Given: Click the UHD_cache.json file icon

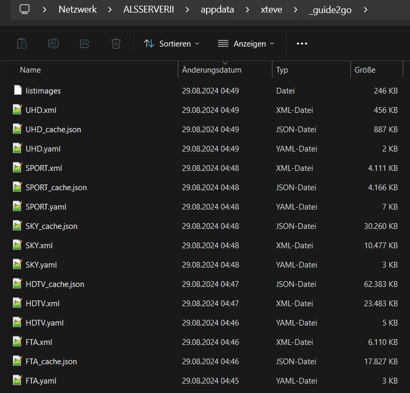Looking at the screenshot, I should [17, 129].
